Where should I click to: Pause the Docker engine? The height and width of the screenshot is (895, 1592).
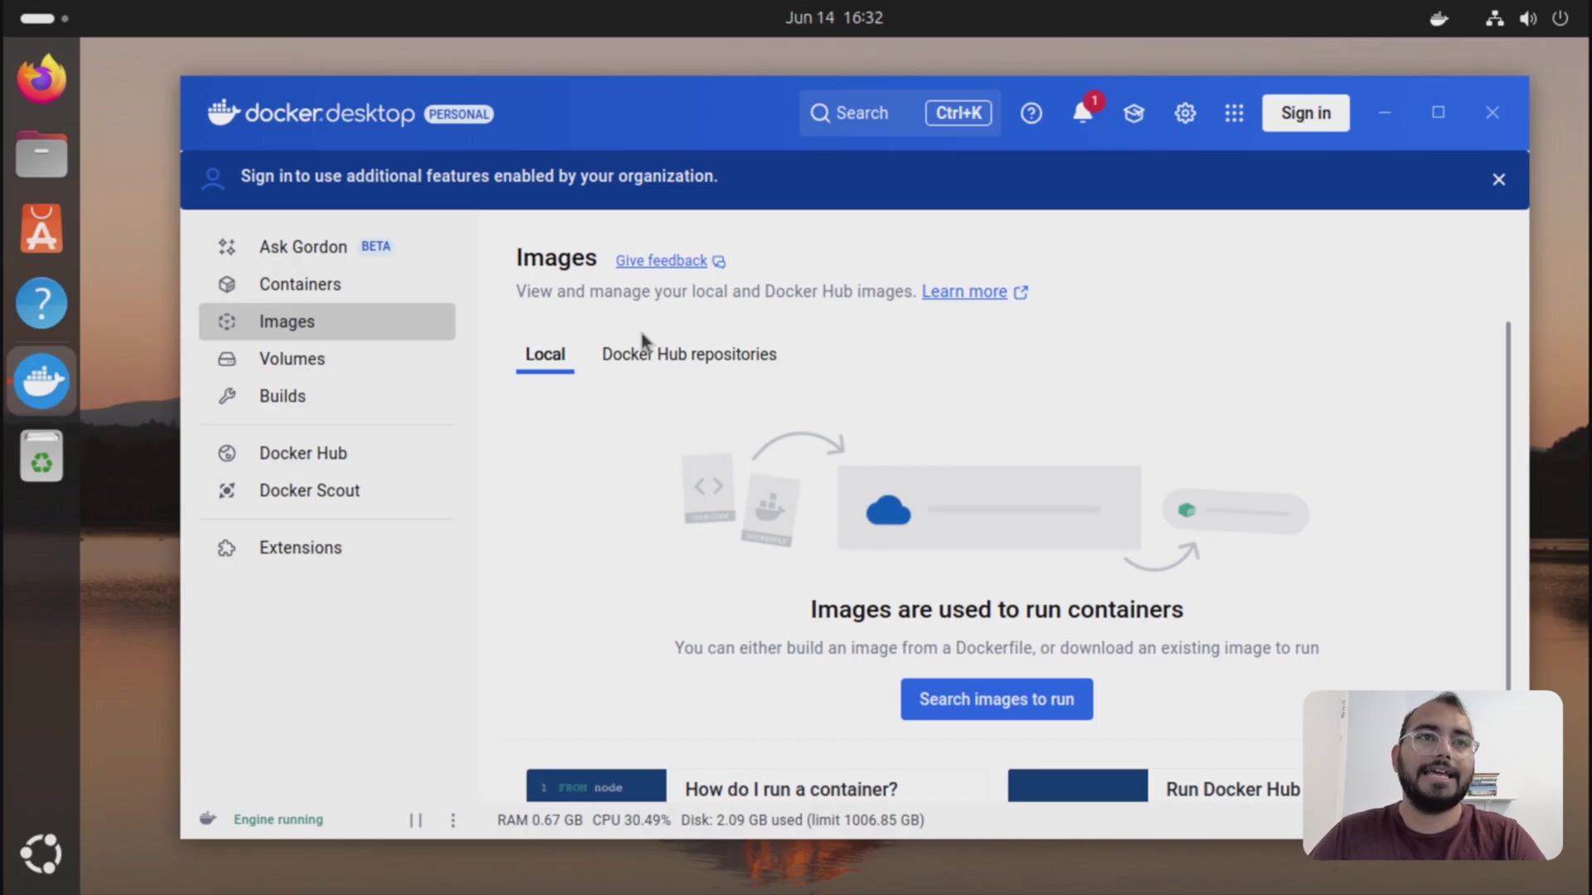pyautogui.click(x=415, y=820)
